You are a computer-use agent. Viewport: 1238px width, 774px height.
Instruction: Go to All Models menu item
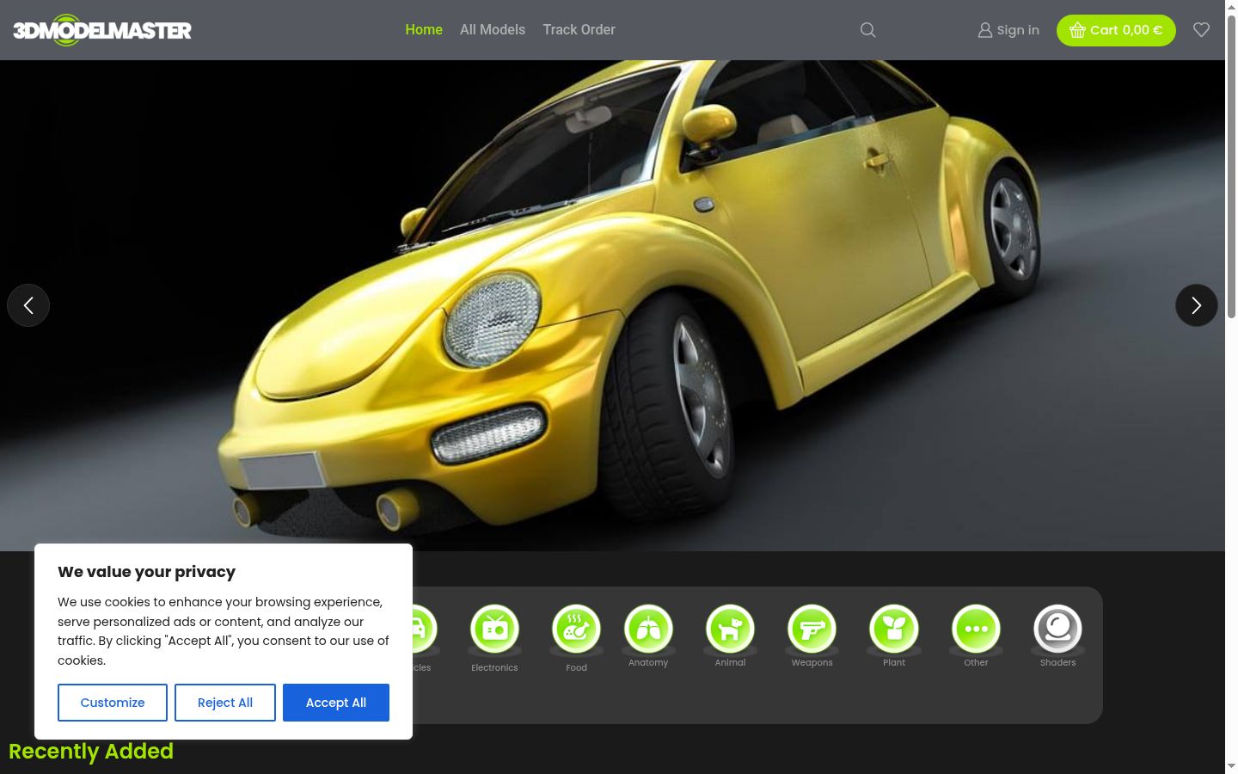tap(493, 29)
